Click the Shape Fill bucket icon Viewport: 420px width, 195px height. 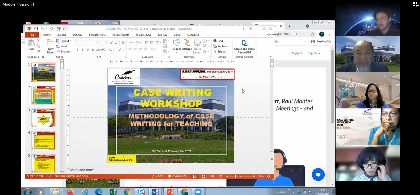click(205, 41)
